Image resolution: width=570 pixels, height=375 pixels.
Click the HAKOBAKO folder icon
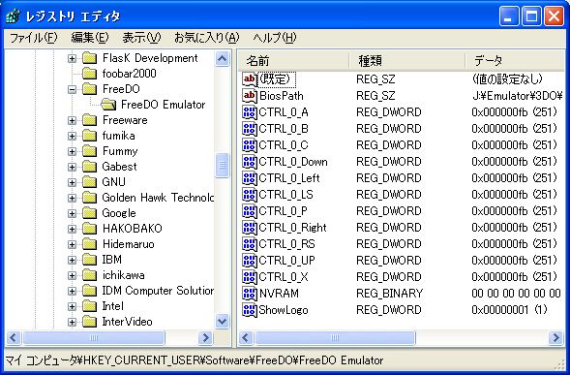[89, 229]
